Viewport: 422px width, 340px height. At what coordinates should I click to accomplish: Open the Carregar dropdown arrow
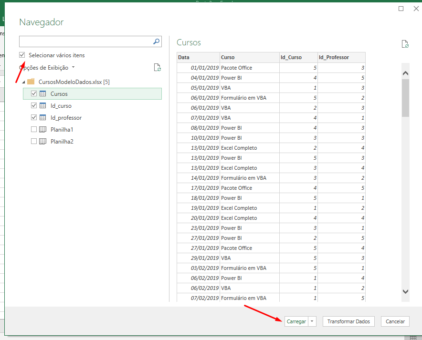coord(312,321)
